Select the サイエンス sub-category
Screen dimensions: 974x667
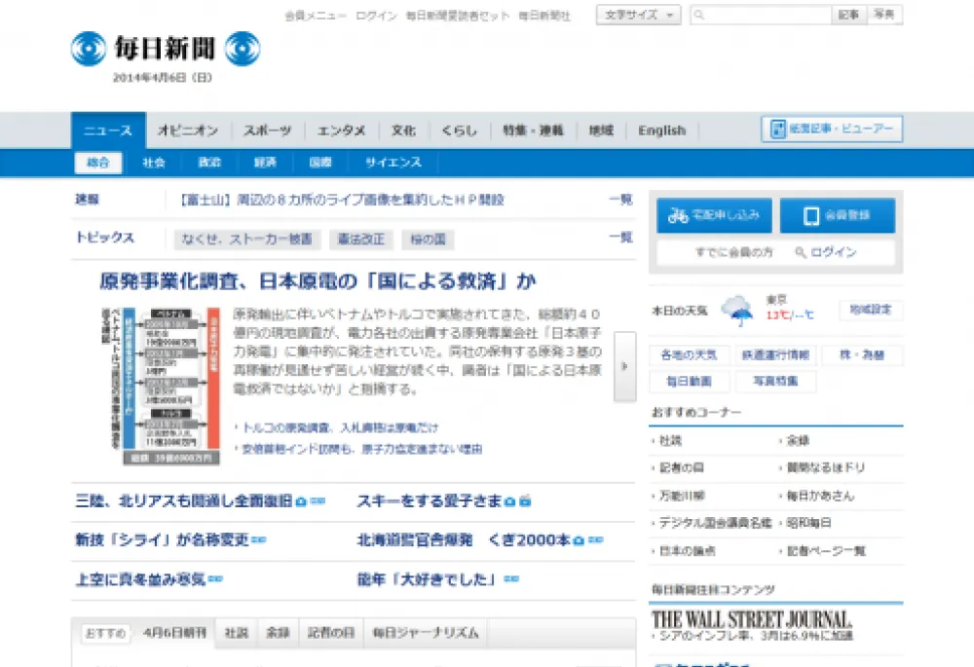tap(393, 163)
